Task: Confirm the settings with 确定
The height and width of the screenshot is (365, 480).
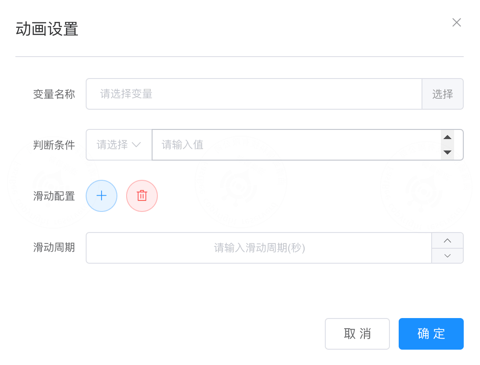Action: (x=431, y=333)
